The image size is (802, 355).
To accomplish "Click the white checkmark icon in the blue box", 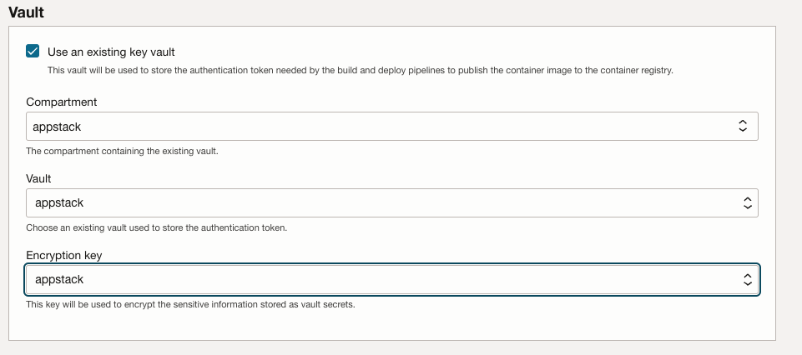I will pyautogui.click(x=33, y=51).
